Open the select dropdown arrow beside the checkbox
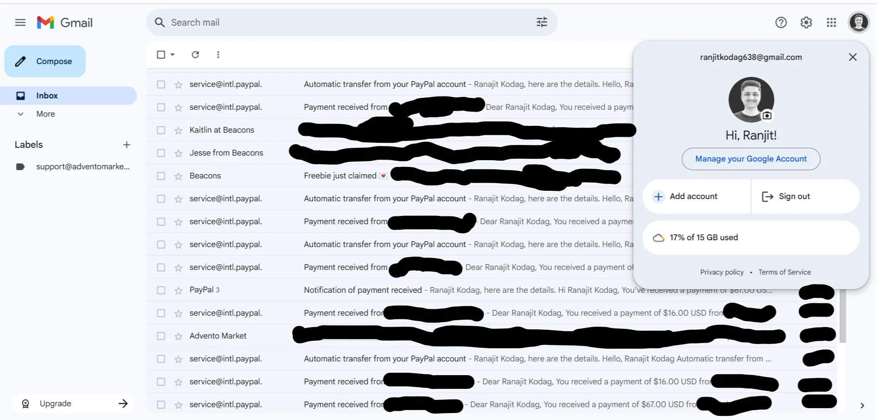Image resolution: width=877 pixels, height=420 pixels. [172, 54]
